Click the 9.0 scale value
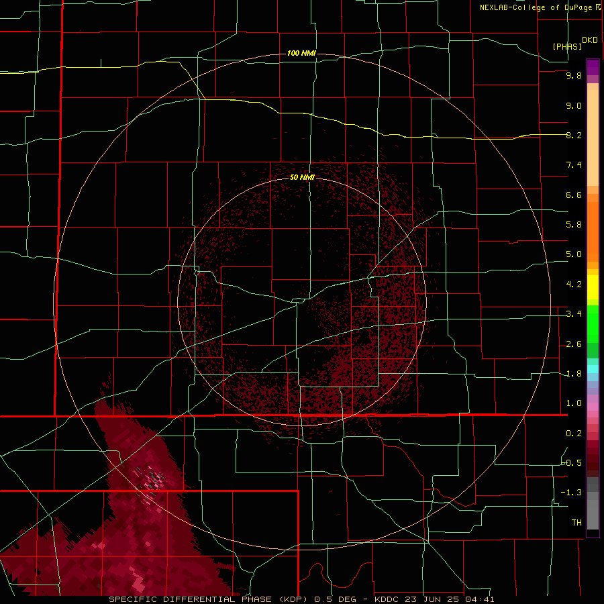 pos(574,105)
